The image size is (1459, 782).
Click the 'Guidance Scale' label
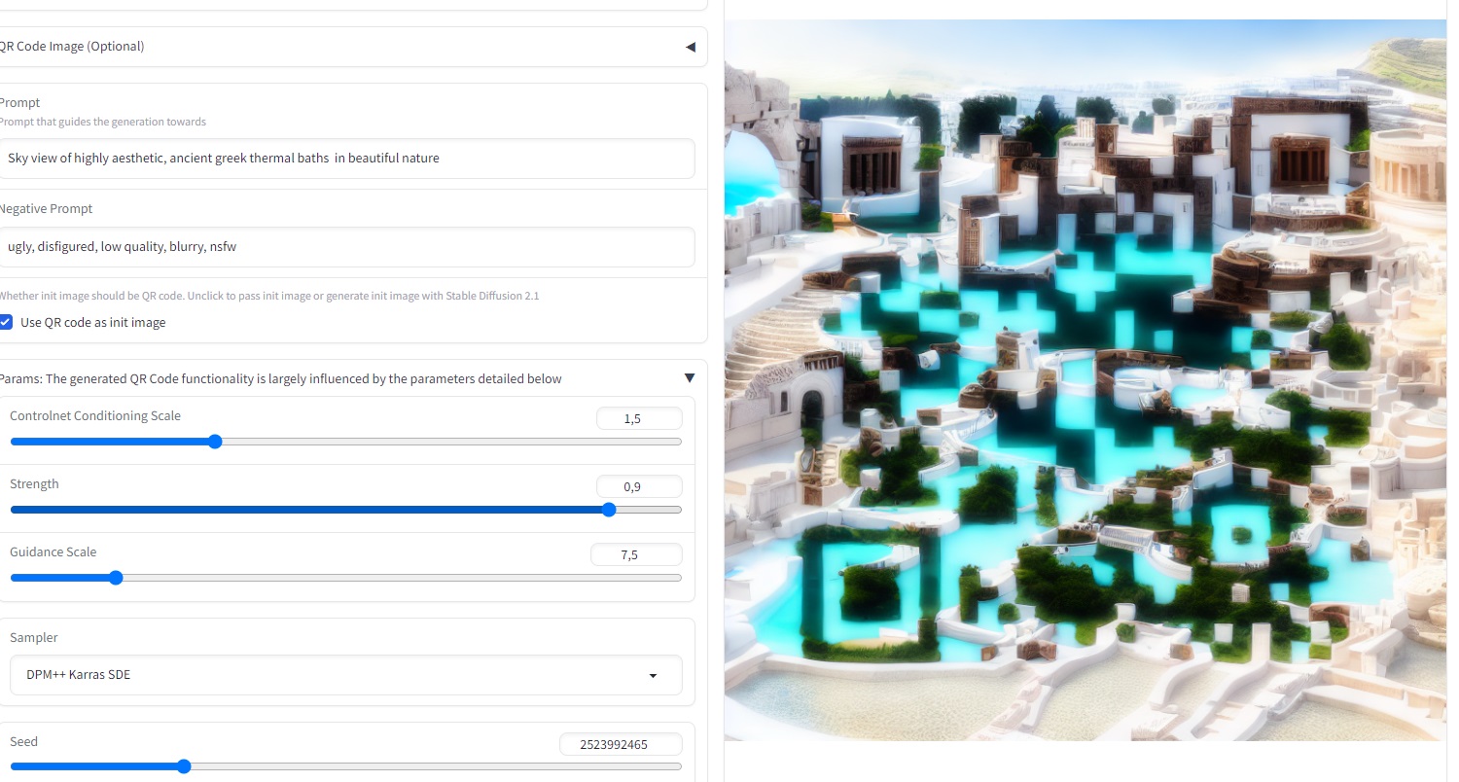[x=53, y=551]
